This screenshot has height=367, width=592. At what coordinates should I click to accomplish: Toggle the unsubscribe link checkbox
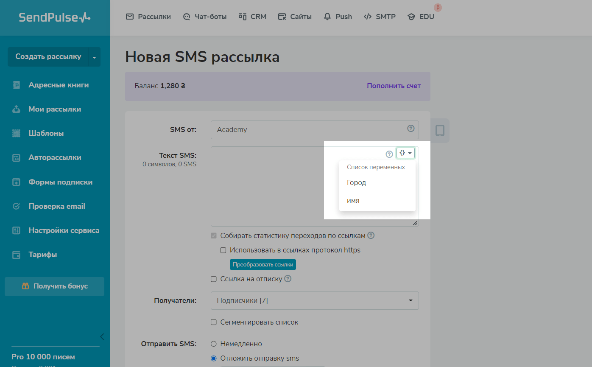pyautogui.click(x=214, y=279)
